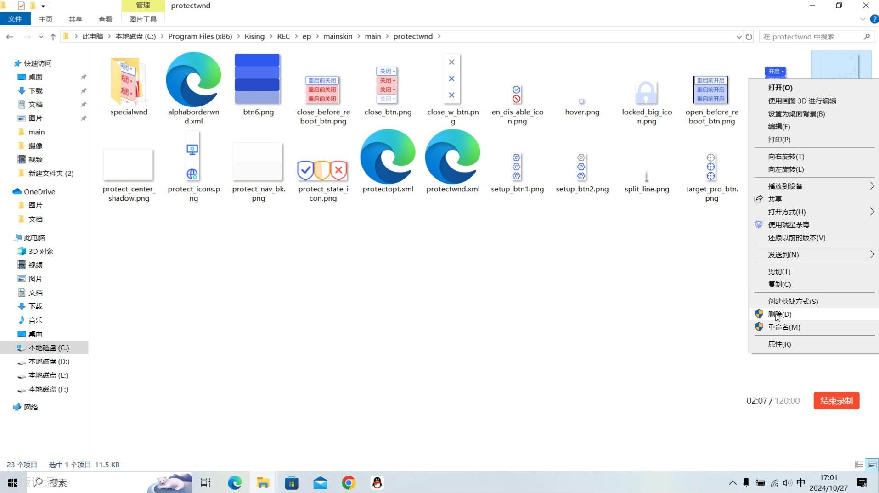Select the protectwnd.xml file
This screenshot has height=493, width=879.
point(452,162)
